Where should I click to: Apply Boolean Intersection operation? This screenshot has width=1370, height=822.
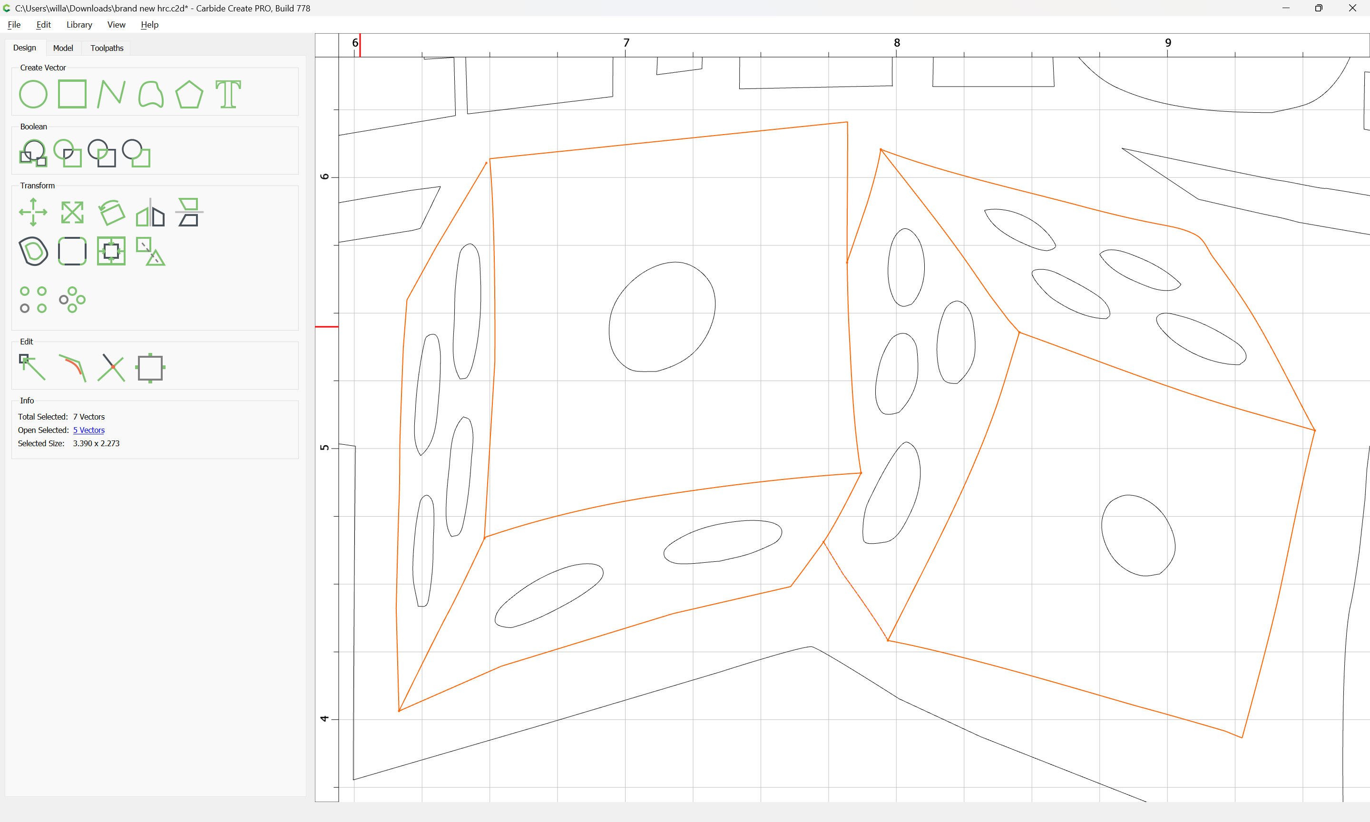[x=68, y=153]
